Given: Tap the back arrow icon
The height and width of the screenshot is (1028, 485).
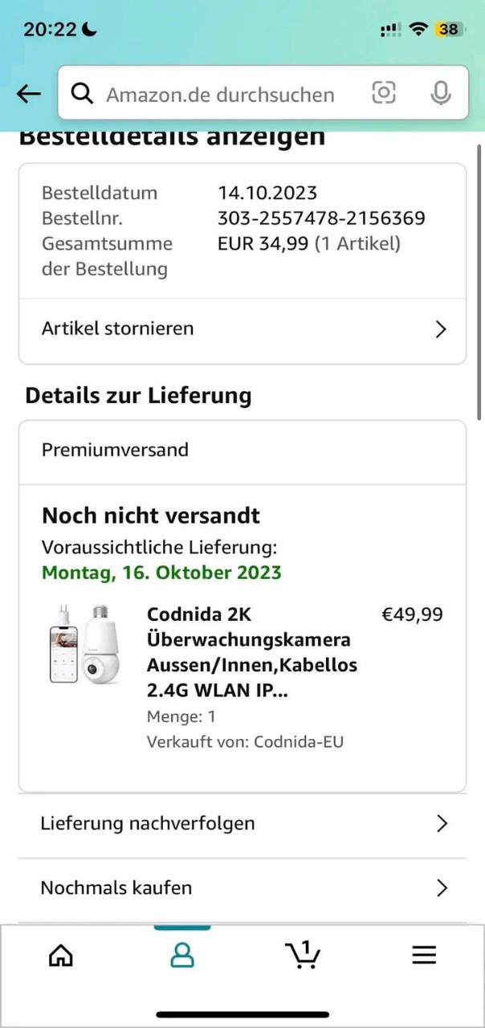Looking at the screenshot, I should 29,94.
